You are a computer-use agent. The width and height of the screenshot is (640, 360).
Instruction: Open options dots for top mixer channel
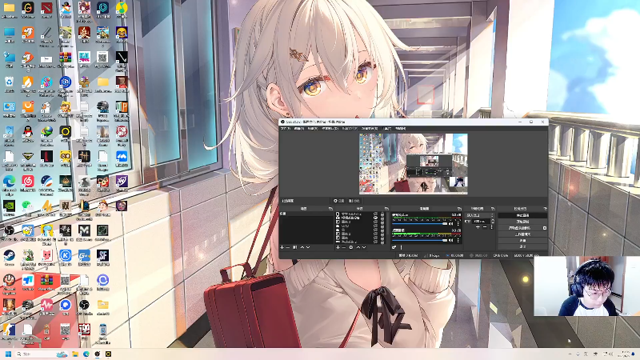click(x=458, y=223)
